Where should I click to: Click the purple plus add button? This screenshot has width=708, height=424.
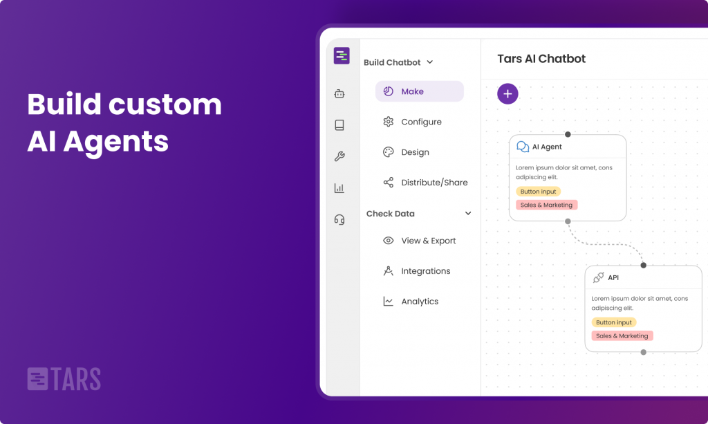coord(507,94)
